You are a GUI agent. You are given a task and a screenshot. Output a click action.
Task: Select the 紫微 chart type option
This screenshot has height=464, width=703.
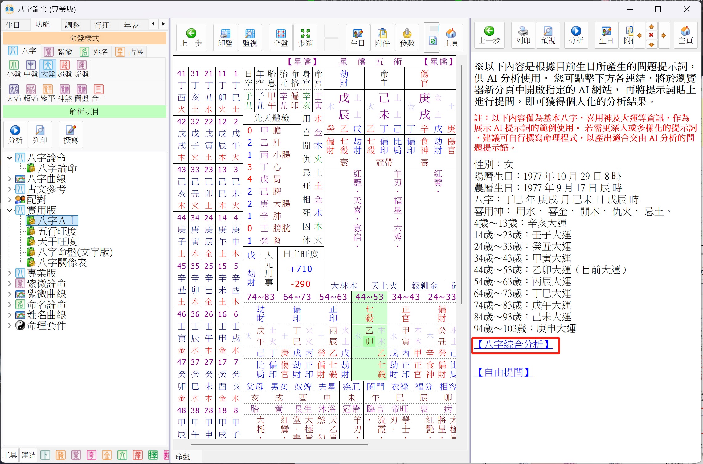point(58,52)
